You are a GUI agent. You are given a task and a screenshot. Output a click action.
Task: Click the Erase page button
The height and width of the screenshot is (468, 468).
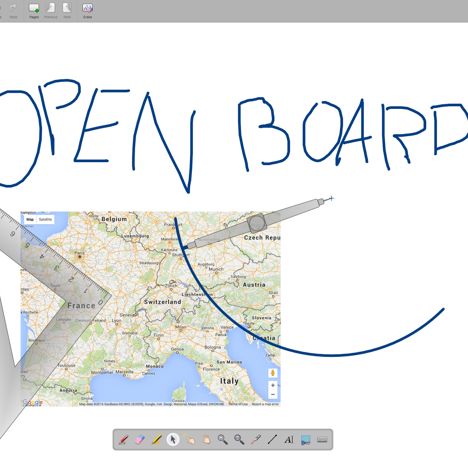click(x=88, y=11)
